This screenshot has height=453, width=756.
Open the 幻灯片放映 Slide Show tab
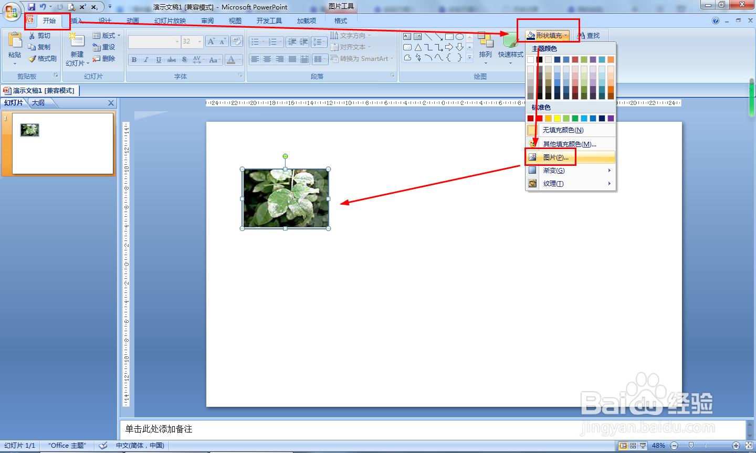tap(170, 21)
